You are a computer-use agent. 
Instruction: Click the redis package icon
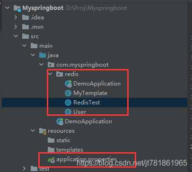click(60, 74)
